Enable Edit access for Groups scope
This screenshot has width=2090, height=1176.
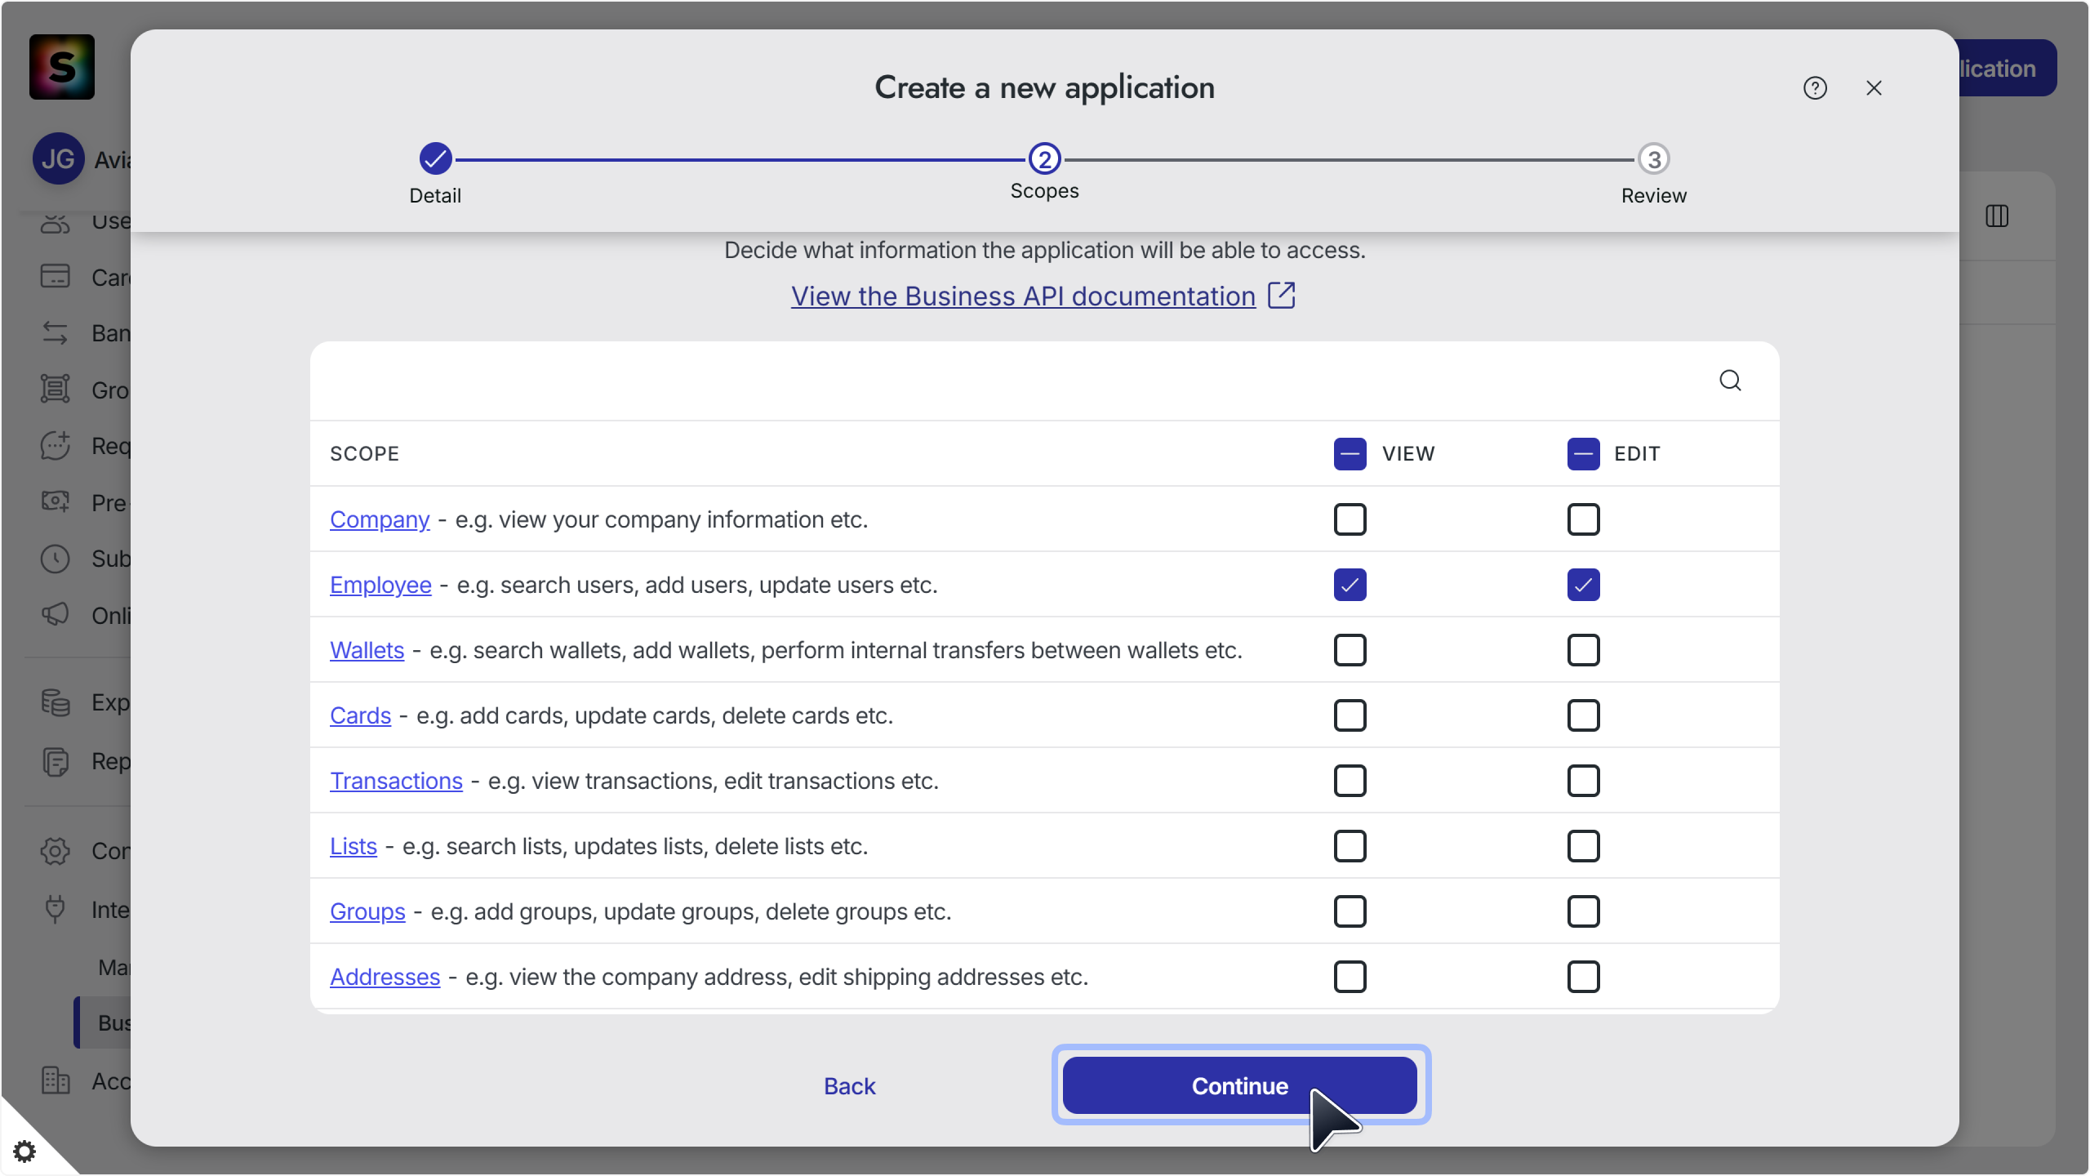[x=1583, y=911]
